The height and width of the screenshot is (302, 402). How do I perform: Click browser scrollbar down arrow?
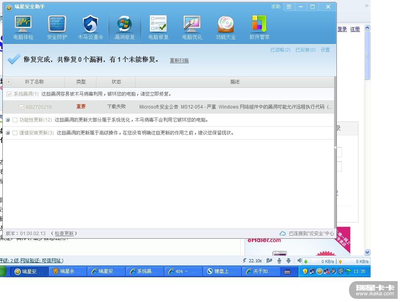coord(367,252)
